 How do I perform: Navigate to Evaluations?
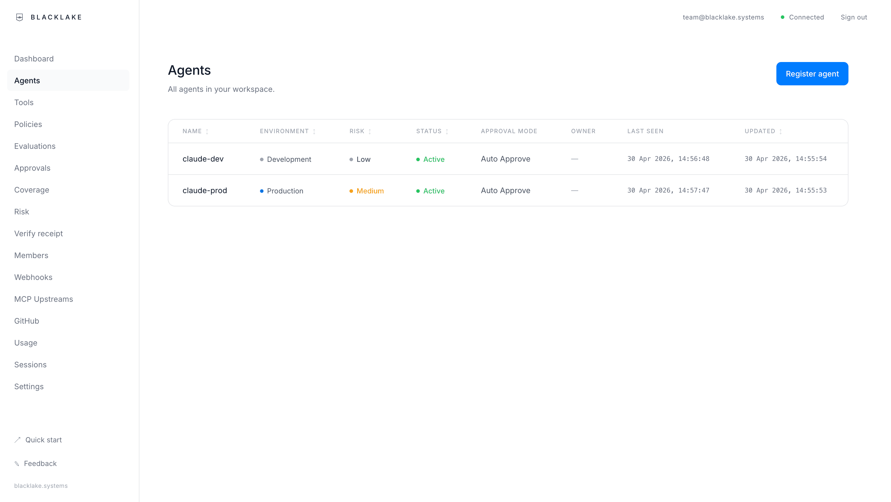click(35, 146)
